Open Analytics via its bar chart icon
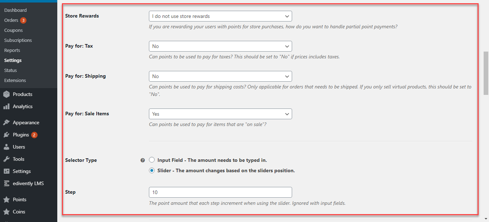Image resolution: width=489 pixels, height=222 pixels. (6, 106)
